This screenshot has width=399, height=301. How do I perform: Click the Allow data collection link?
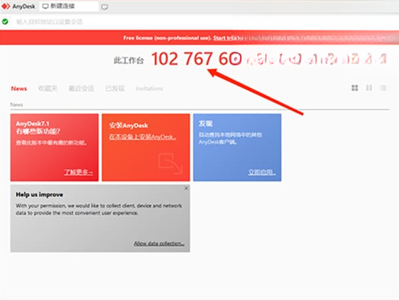[159, 243]
